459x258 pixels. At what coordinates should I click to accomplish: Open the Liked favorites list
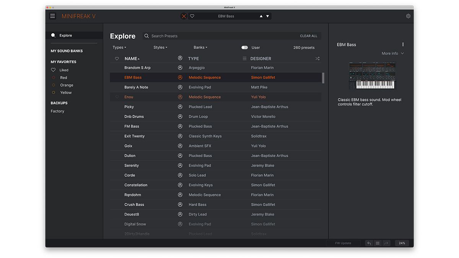point(60,70)
